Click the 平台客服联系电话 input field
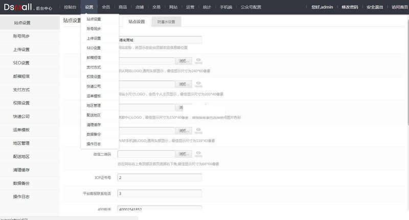The width and height of the screenshot is (409, 220). click(x=160, y=193)
